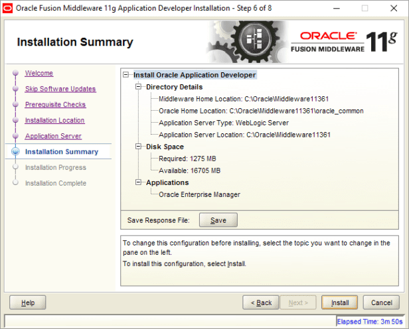Click the Installation Summary page heading
409x329 pixels.
75,42
